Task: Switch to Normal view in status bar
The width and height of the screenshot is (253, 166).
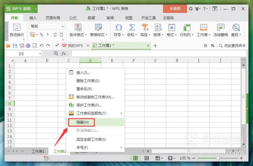Action: 135,158
